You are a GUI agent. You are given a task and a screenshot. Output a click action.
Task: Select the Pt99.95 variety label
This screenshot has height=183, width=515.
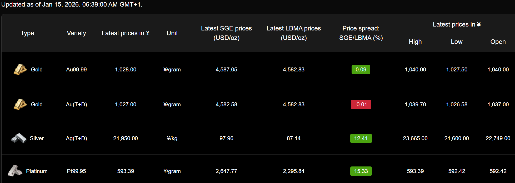click(76, 171)
